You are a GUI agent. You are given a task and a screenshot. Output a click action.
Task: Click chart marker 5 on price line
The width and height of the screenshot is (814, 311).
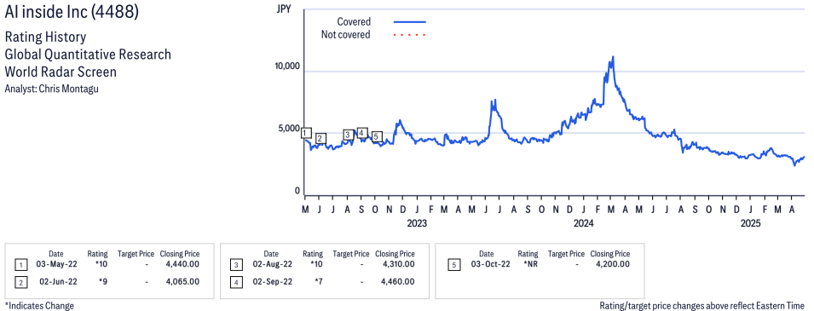click(x=378, y=136)
